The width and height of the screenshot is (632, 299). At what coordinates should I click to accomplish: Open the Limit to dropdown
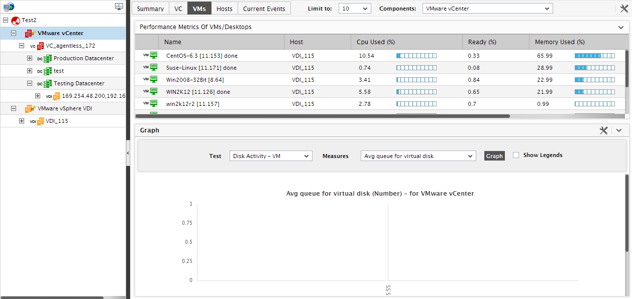click(x=355, y=9)
